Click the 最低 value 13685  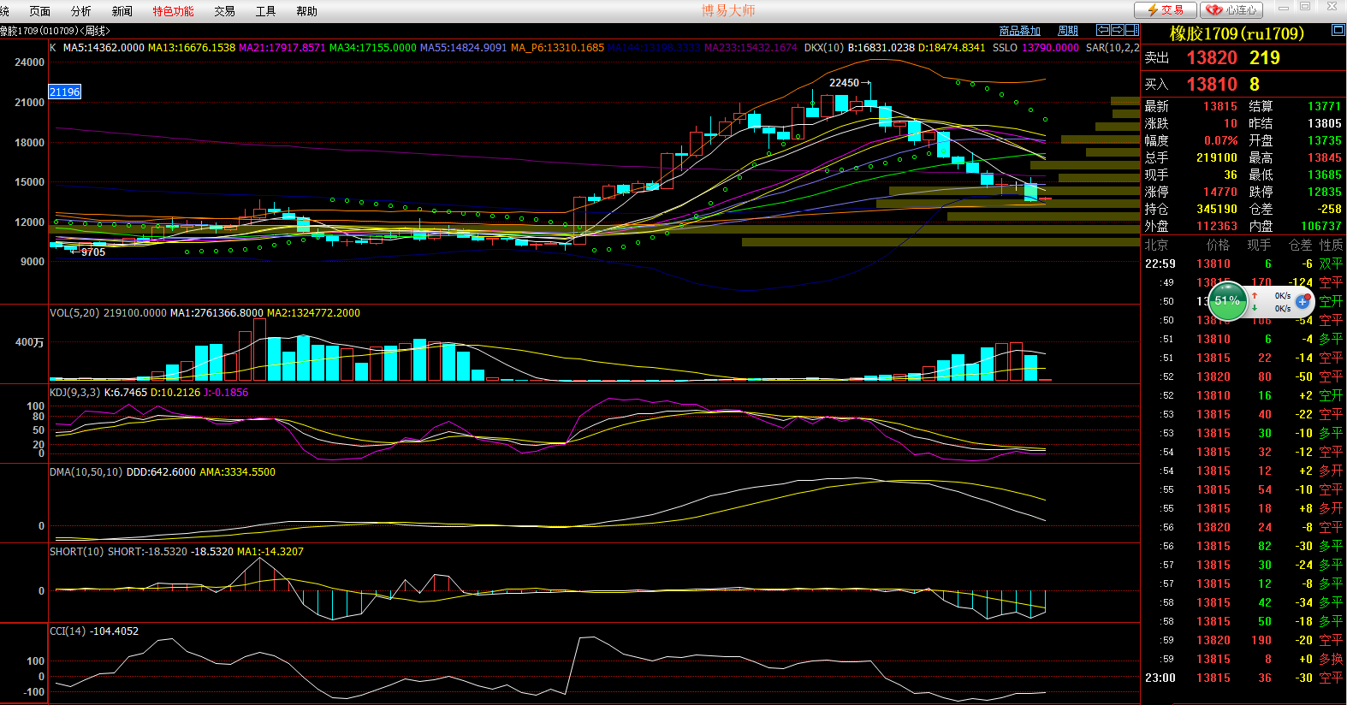point(1324,175)
